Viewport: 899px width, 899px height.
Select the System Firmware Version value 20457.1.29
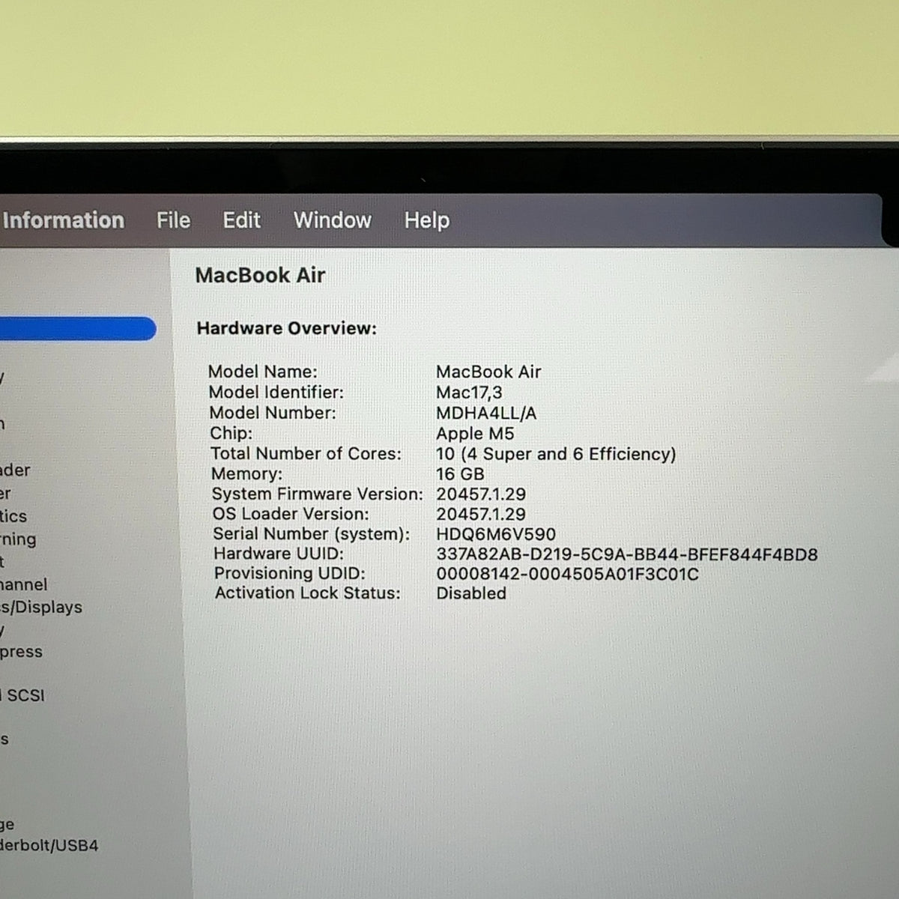[481, 494]
